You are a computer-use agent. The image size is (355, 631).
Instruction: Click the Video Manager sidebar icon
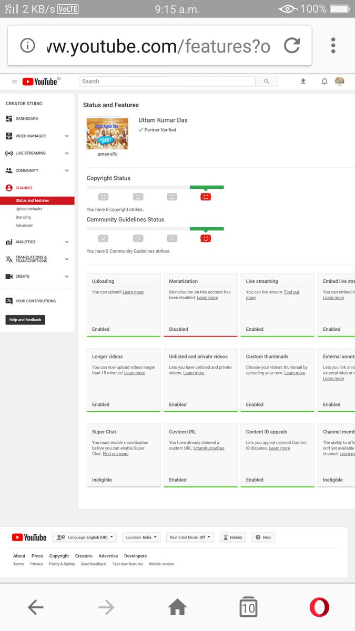click(9, 136)
